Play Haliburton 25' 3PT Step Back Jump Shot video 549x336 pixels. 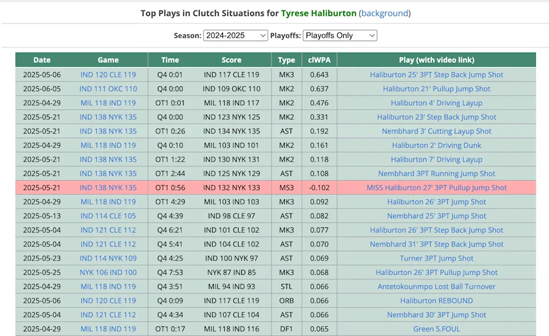point(436,74)
